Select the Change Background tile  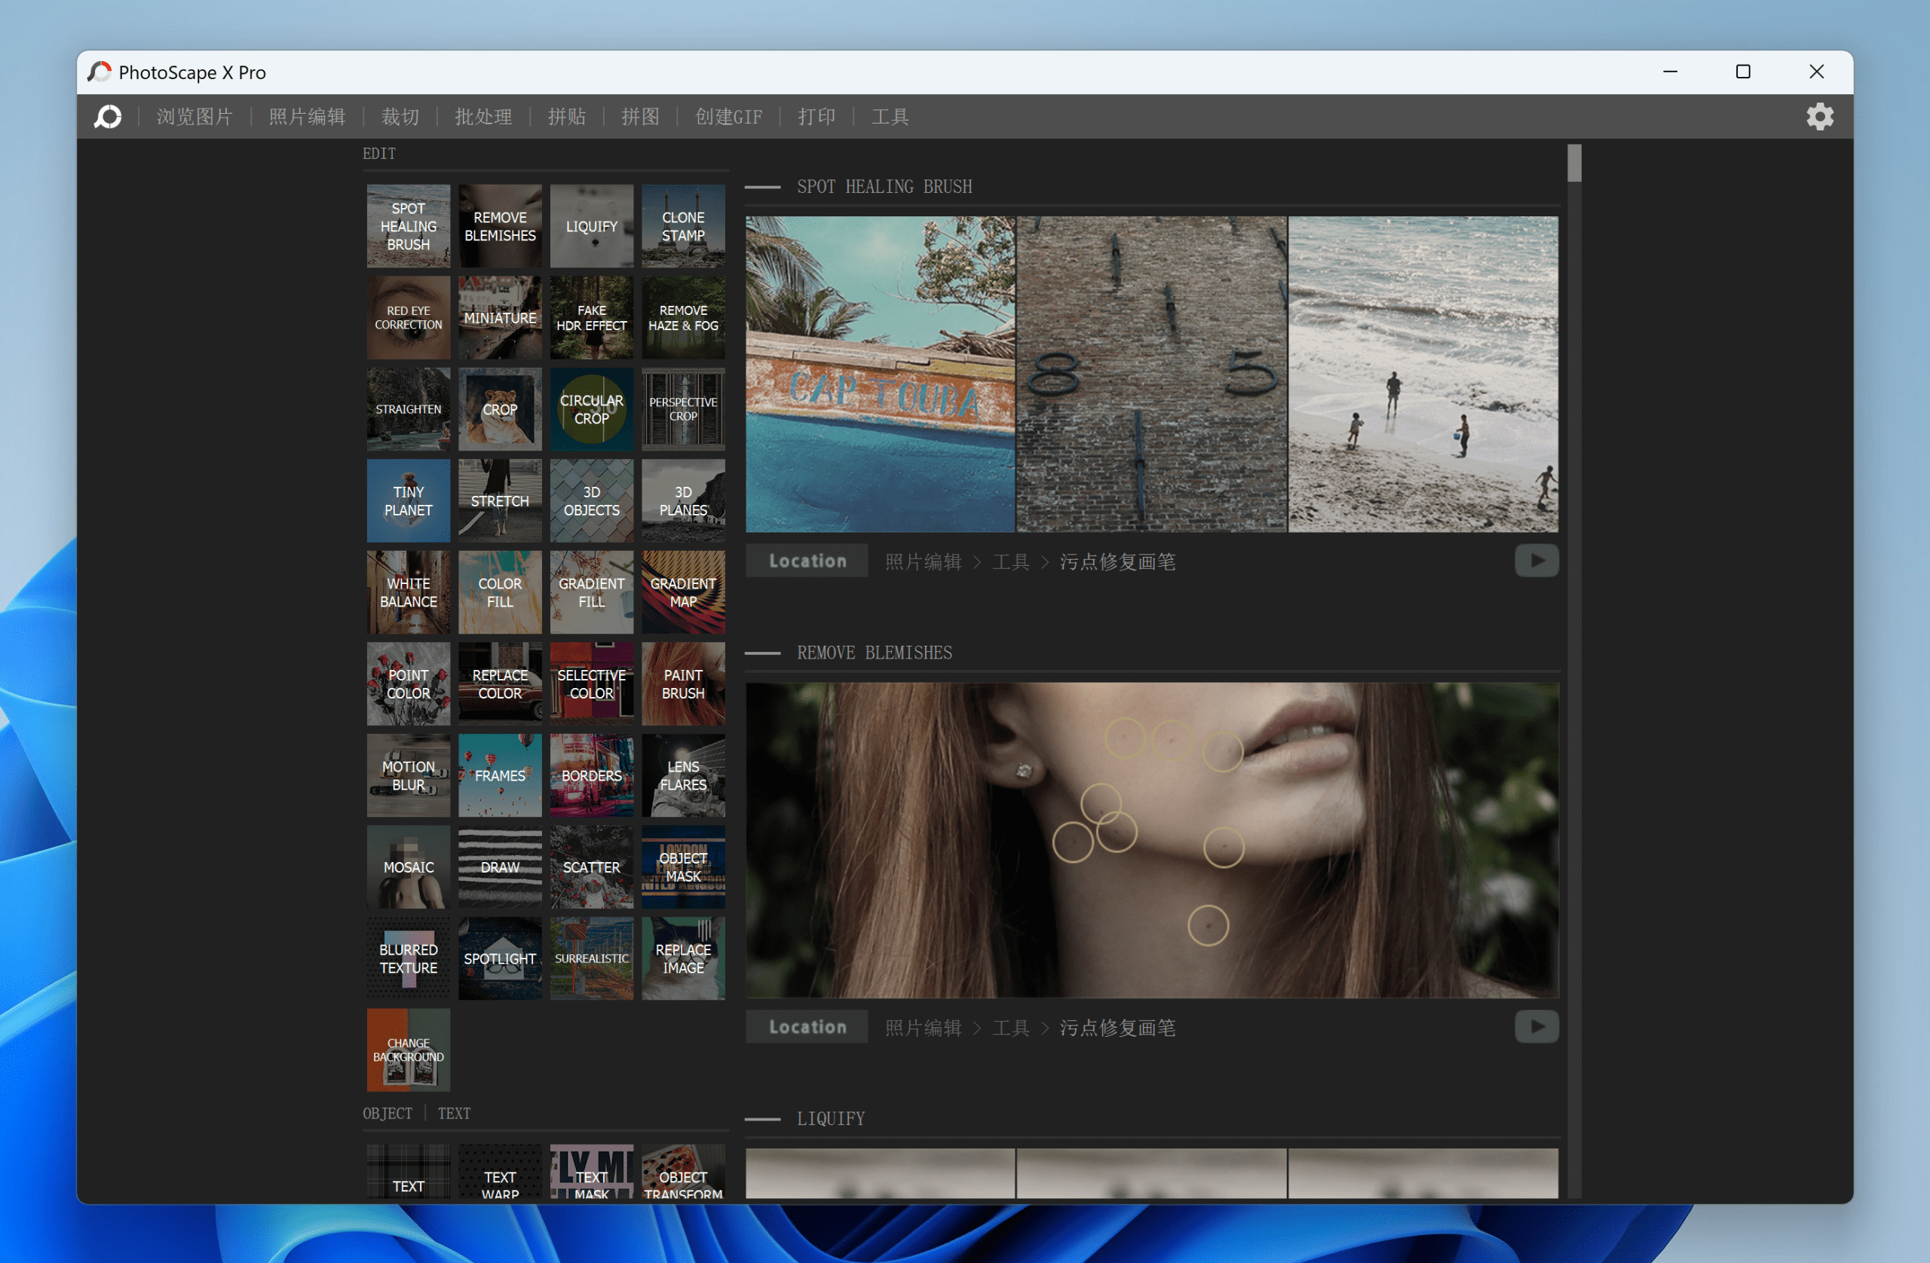[408, 1050]
